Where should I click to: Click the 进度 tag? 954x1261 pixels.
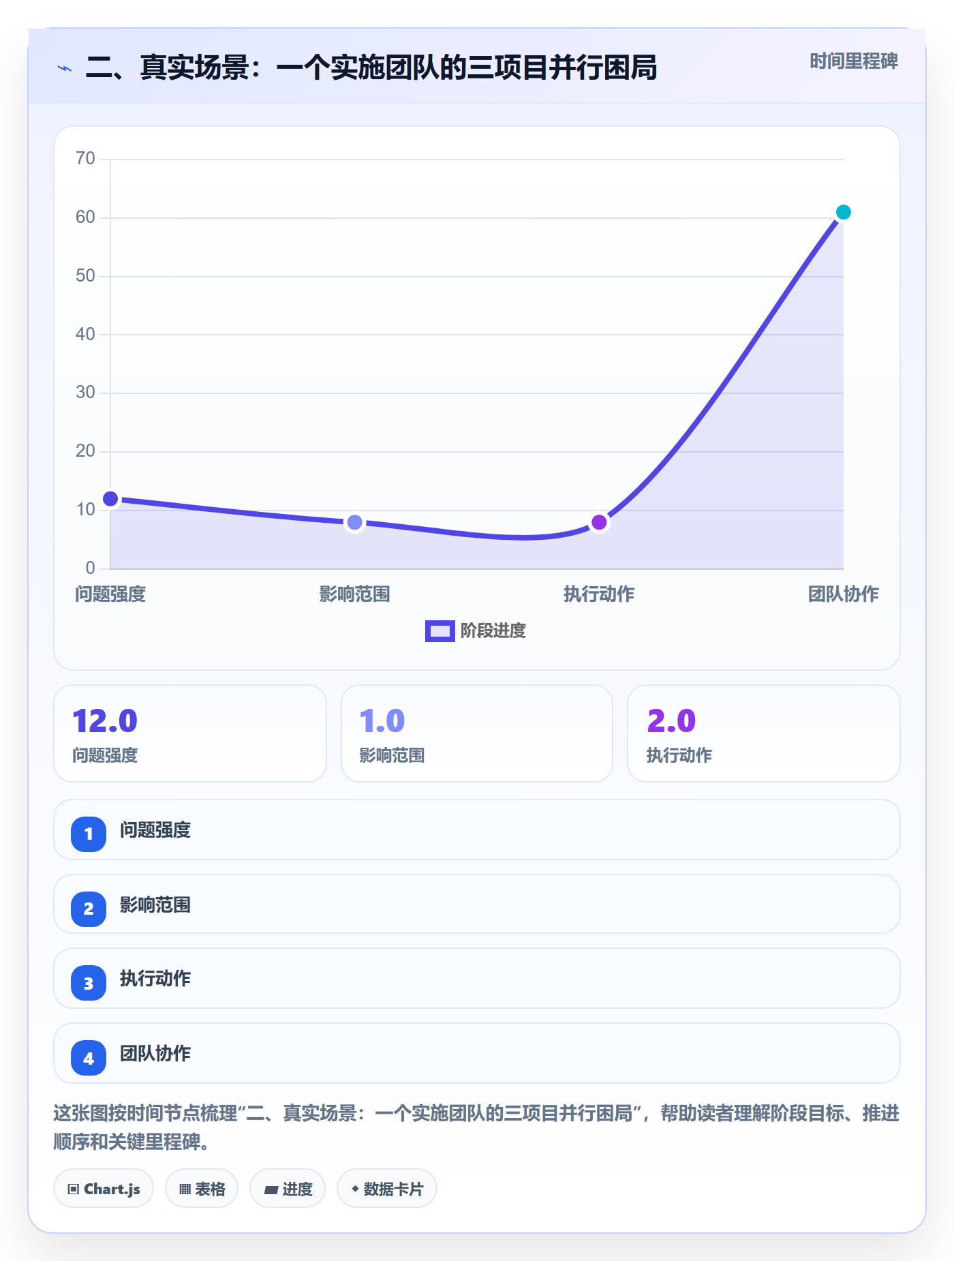288,1189
